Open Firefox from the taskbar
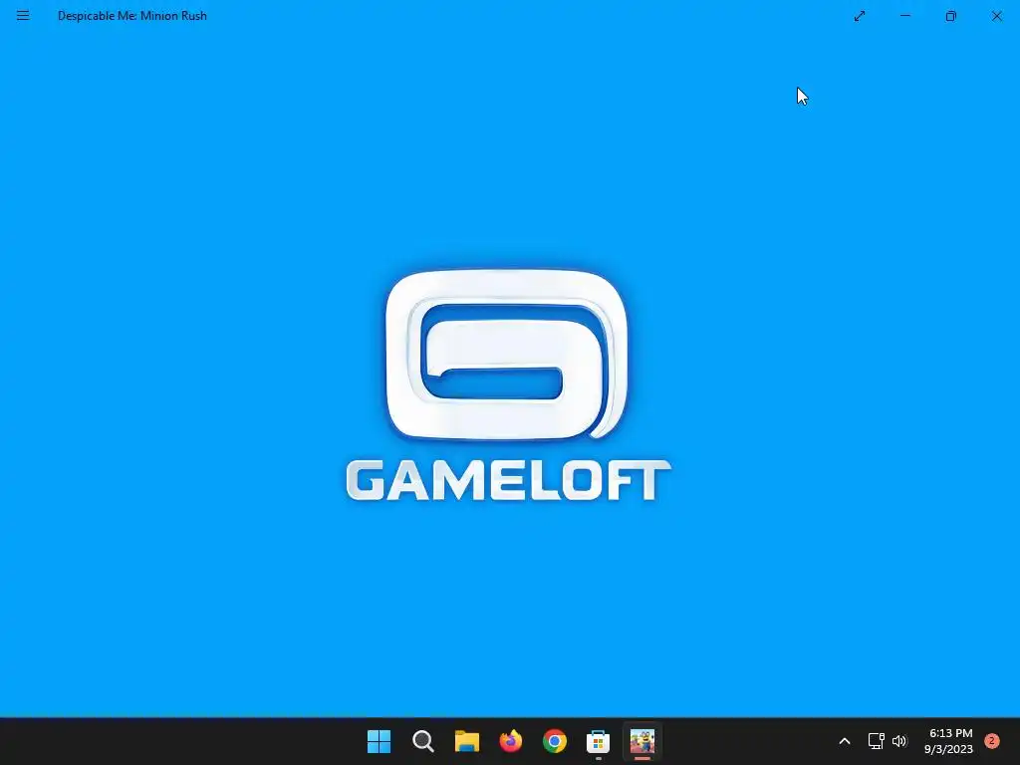The width and height of the screenshot is (1020, 765). pyautogui.click(x=511, y=741)
